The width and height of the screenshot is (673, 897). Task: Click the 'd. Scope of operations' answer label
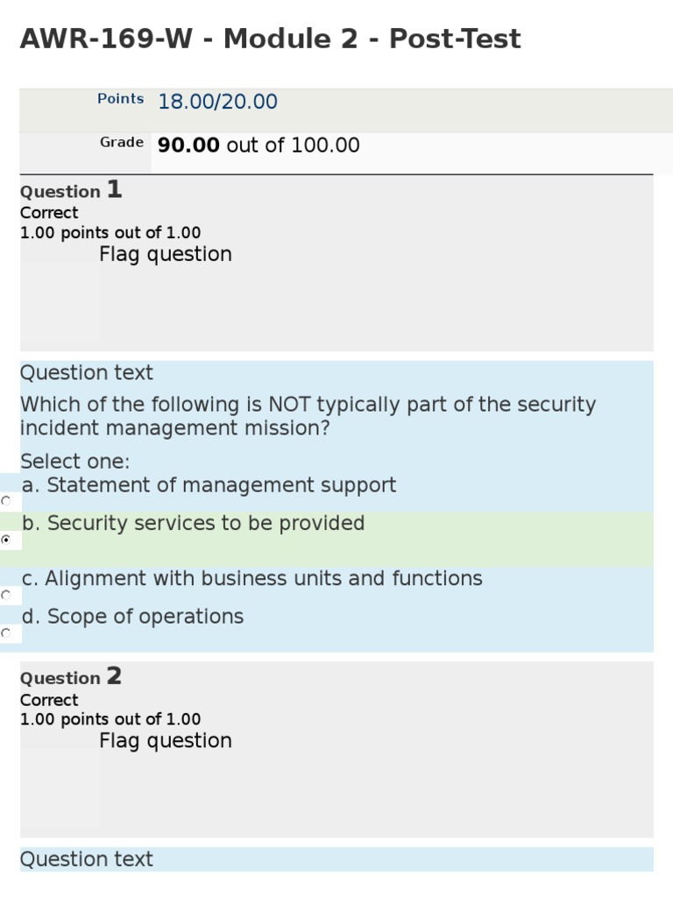132,617
